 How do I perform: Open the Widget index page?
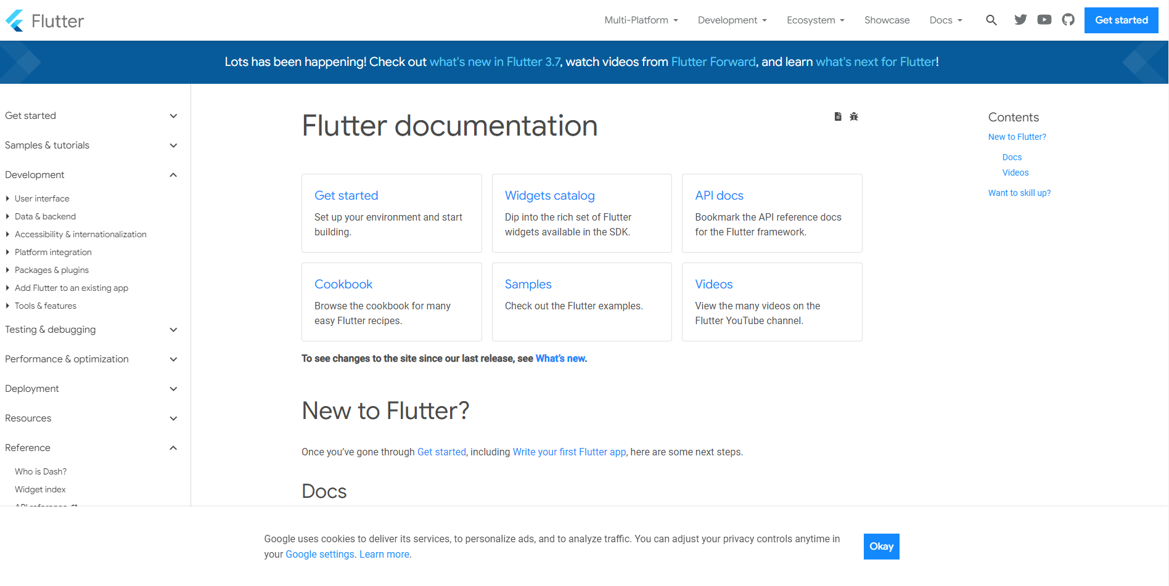click(x=40, y=489)
